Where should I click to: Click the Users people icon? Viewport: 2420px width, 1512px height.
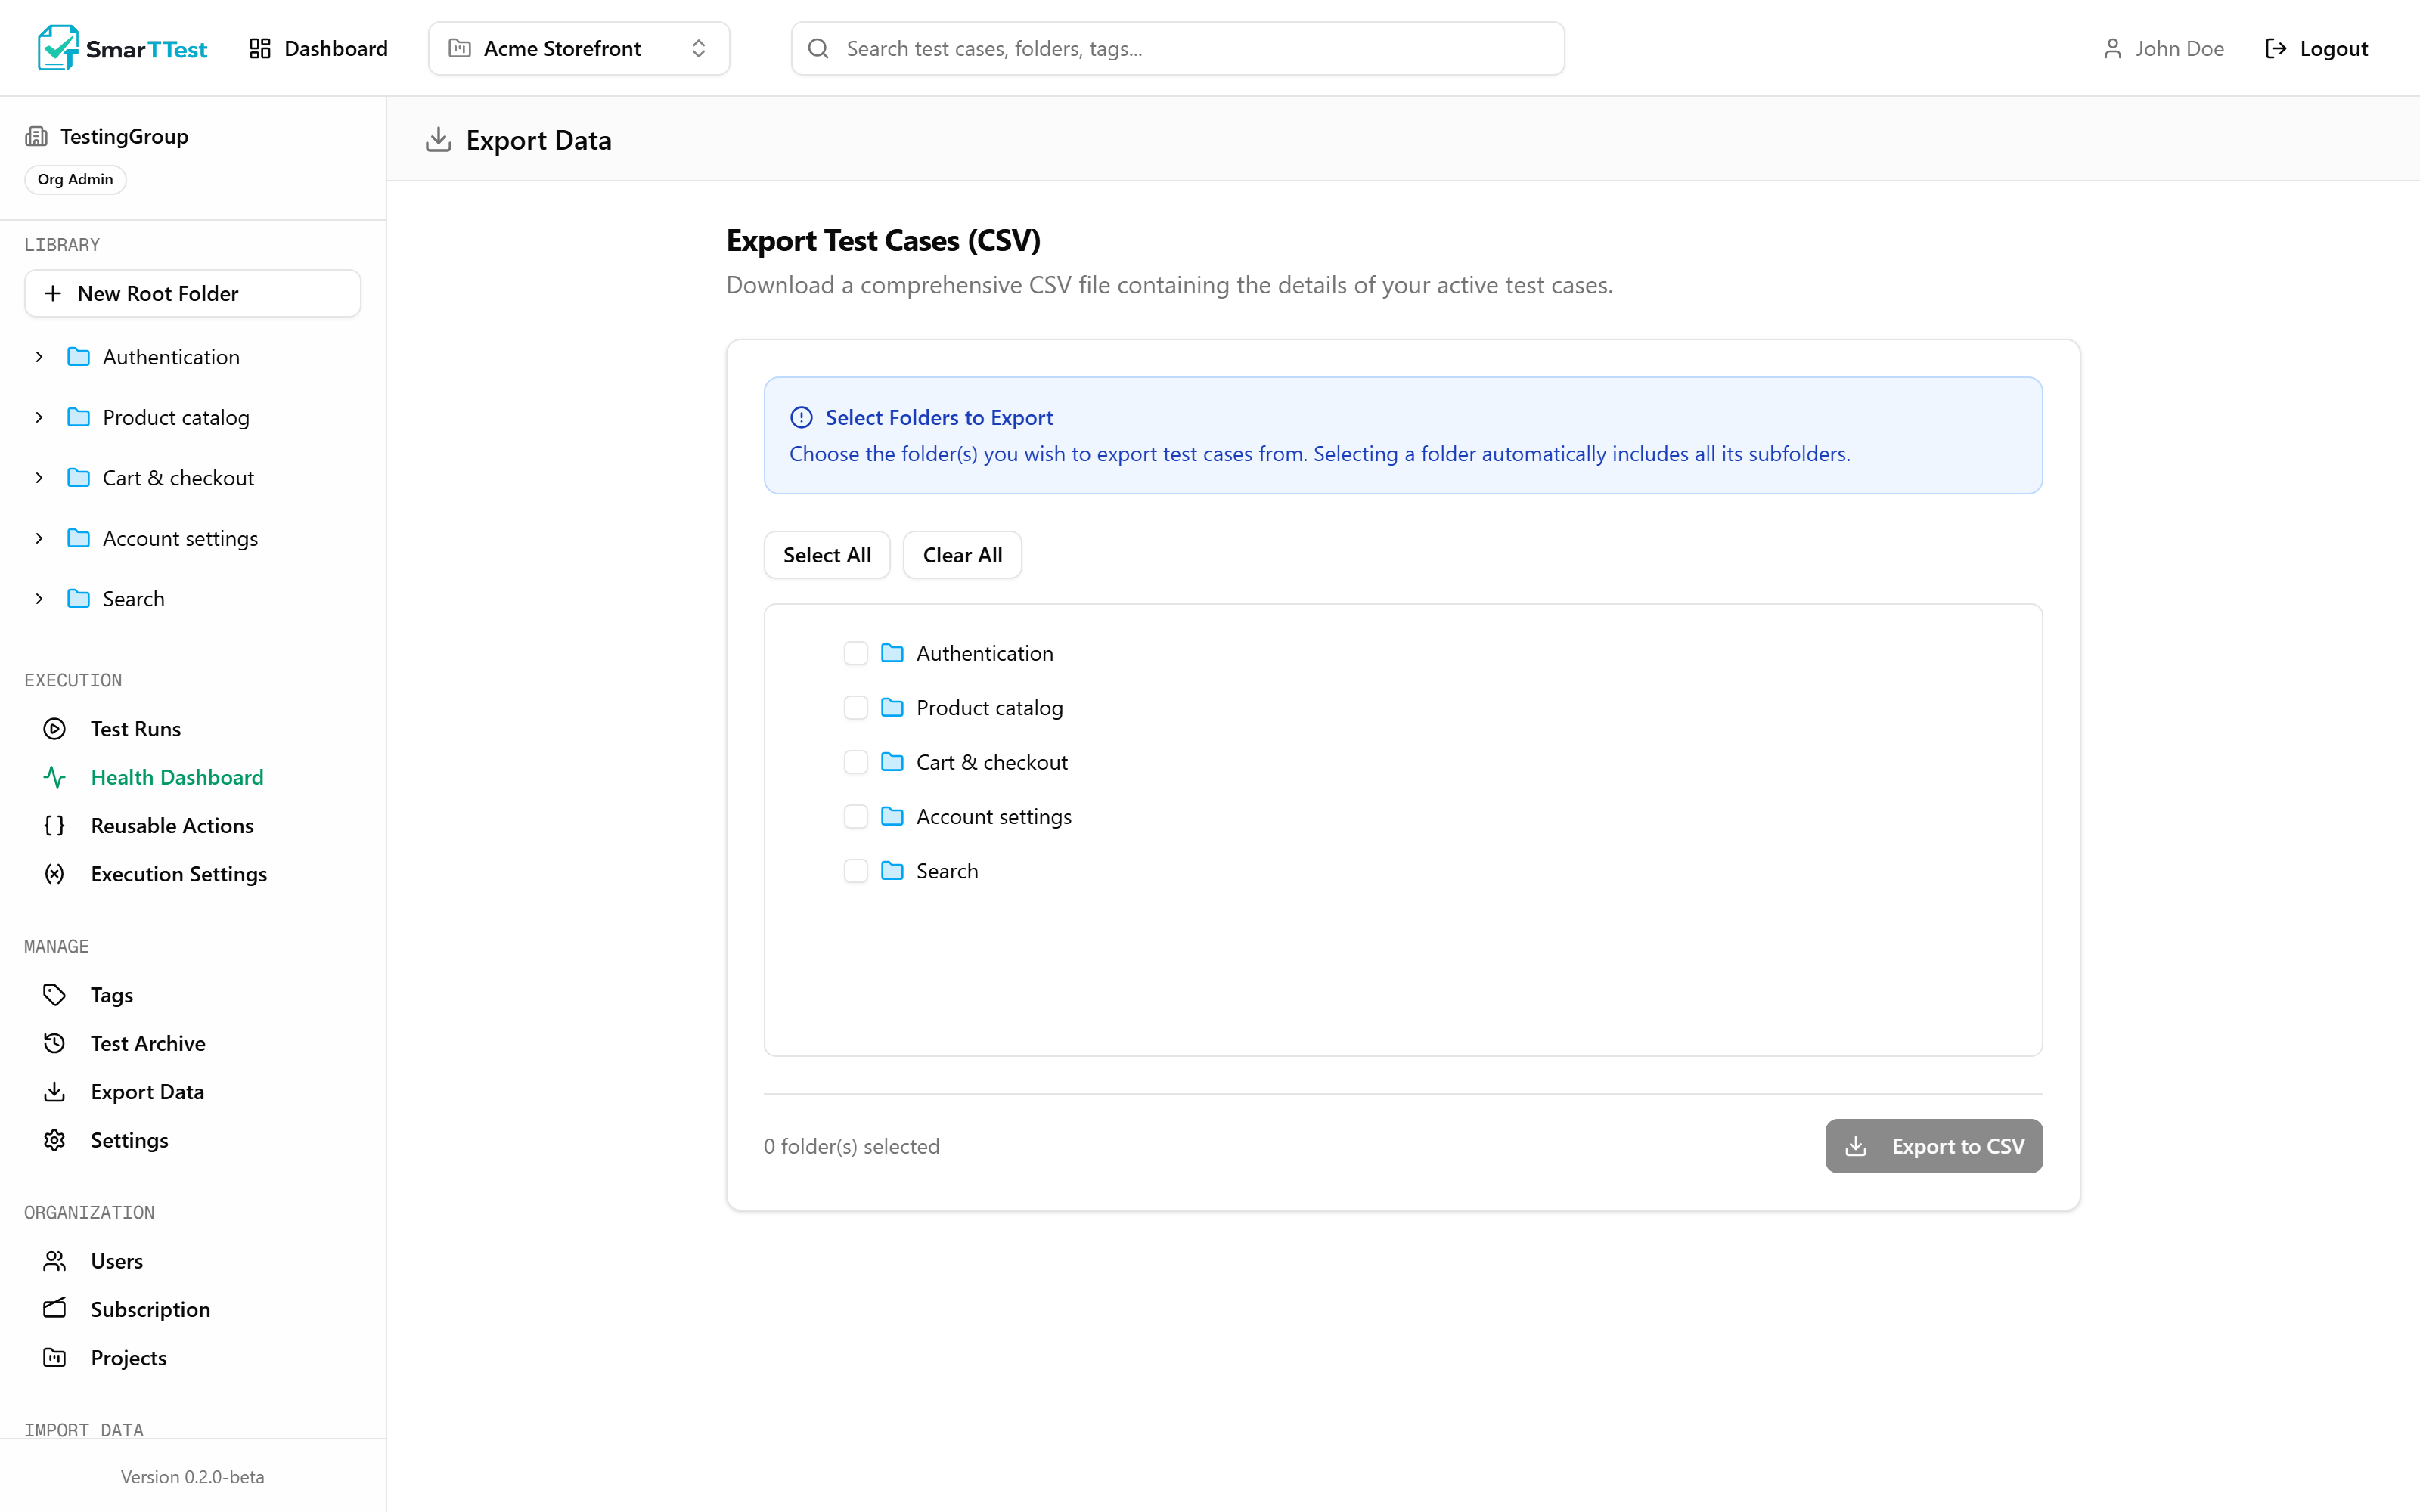pyautogui.click(x=55, y=1261)
